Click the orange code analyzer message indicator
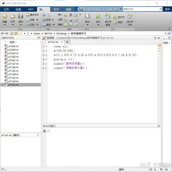Viewport: 172px width, 172px height. 159,46
